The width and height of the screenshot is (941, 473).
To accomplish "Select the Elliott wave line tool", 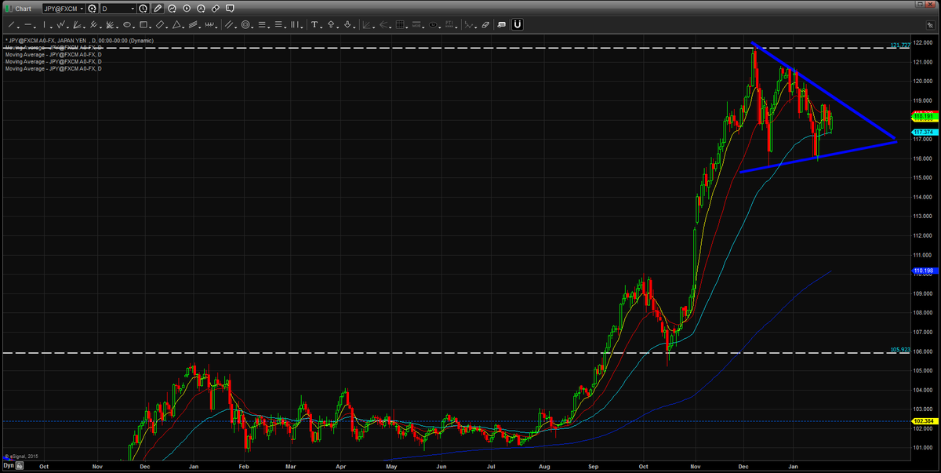I will click(469, 24).
